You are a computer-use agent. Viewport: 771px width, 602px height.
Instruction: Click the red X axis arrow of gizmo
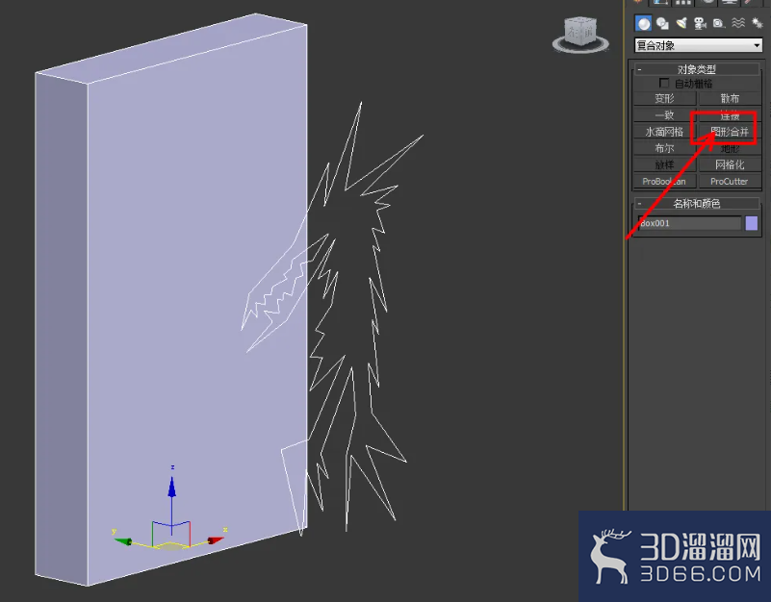(x=216, y=540)
